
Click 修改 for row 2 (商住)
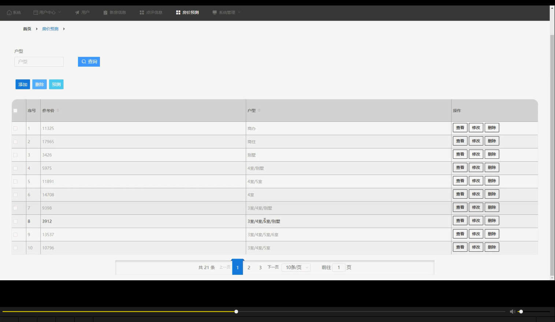click(476, 141)
